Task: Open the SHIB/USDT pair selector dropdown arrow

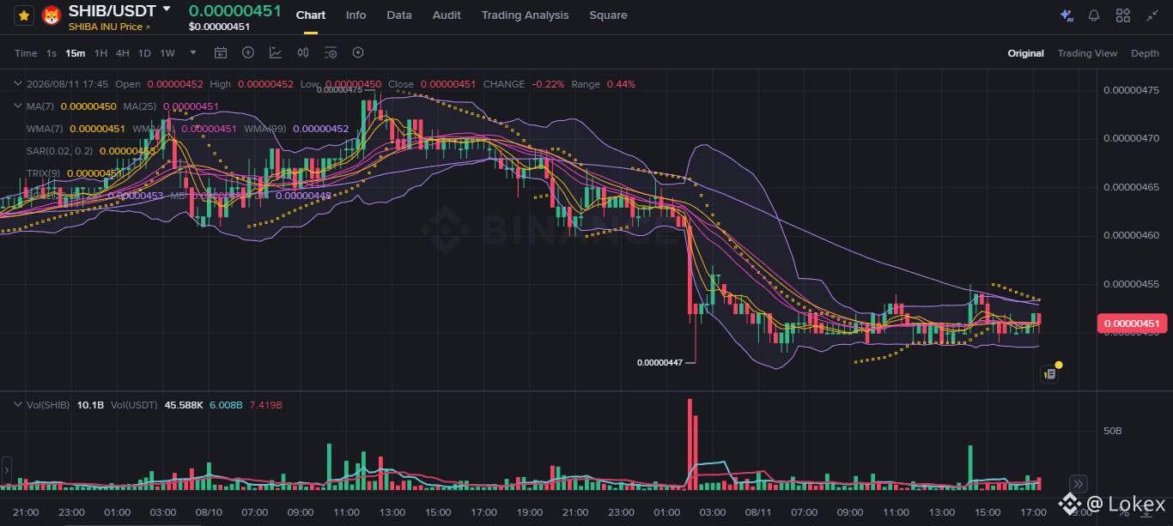Action: (167, 9)
